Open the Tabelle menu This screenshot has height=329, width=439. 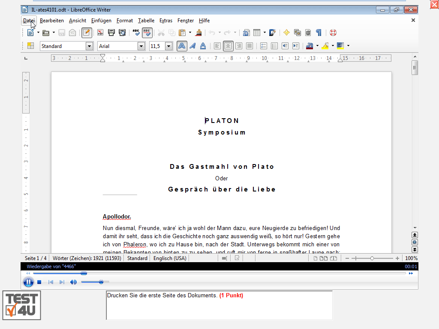(x=146, y=21)
